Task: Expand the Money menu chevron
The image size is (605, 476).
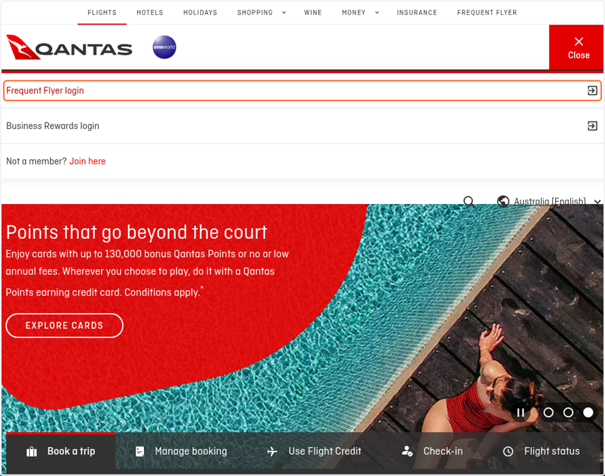Action: [377, 13]
